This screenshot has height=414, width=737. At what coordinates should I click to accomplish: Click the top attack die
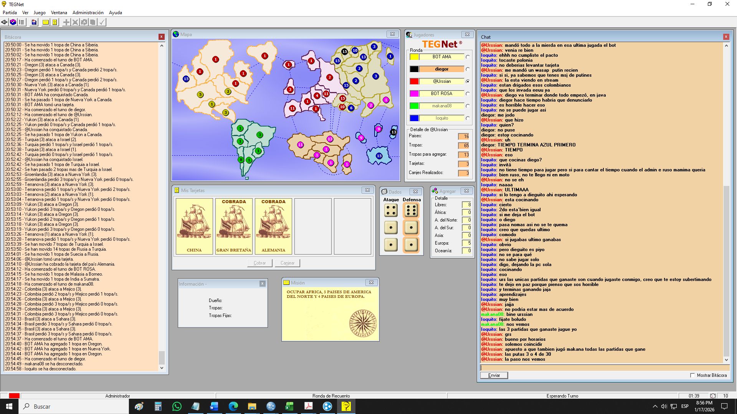point(391,210)
